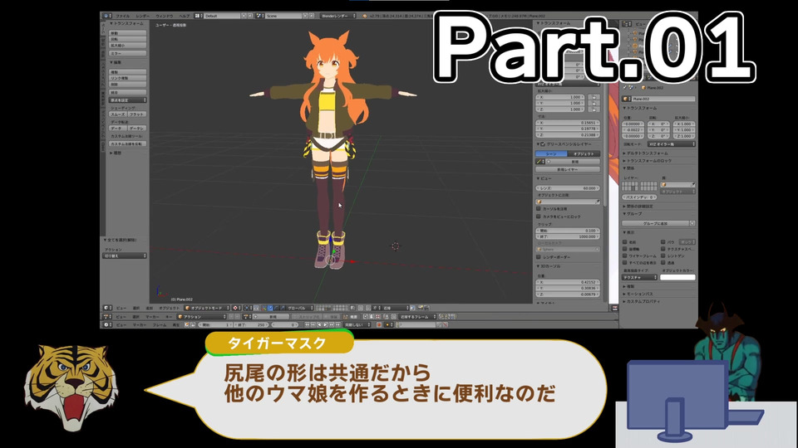The width and height of the screenshot is (798, 448).
Task: Click the play animation button
Action: 325,324
